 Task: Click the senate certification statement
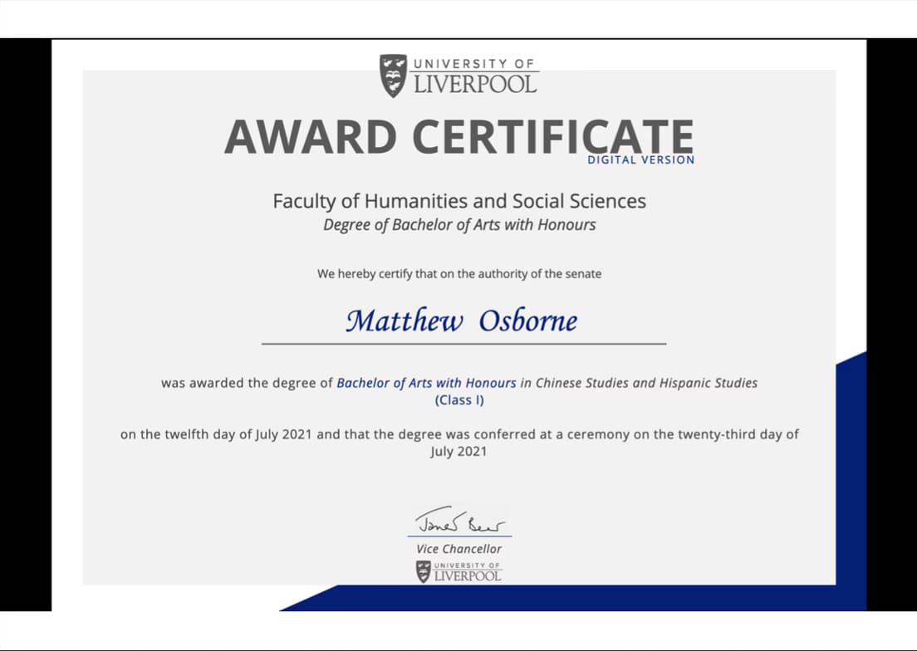[458, 273]
